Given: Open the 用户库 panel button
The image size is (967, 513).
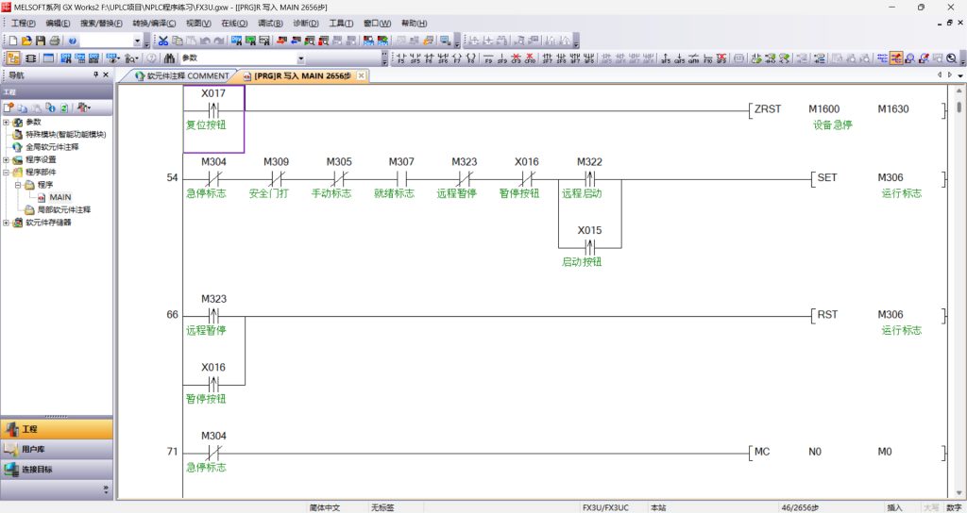Looking at the screenshot, I should click(x=57, y=449).
